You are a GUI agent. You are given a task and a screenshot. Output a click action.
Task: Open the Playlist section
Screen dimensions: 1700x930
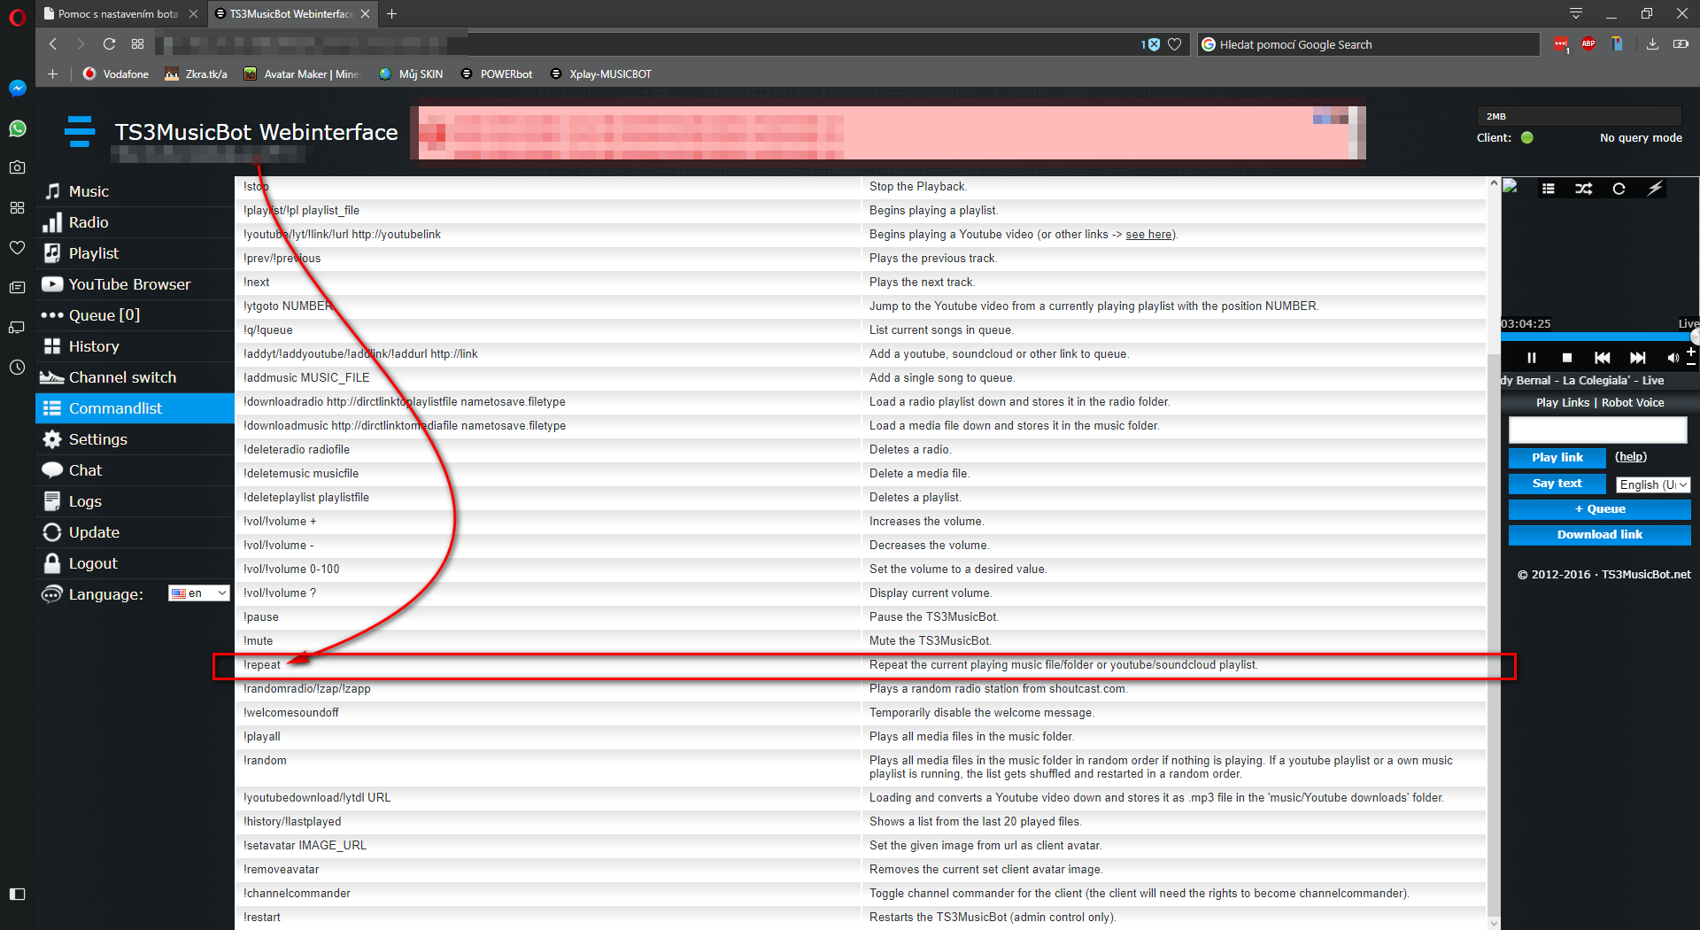pos(135,253)
